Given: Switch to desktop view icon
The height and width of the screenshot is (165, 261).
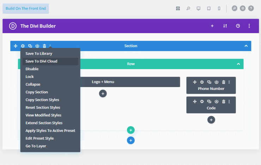Looking at the screenshot, I should coord(199,8).
